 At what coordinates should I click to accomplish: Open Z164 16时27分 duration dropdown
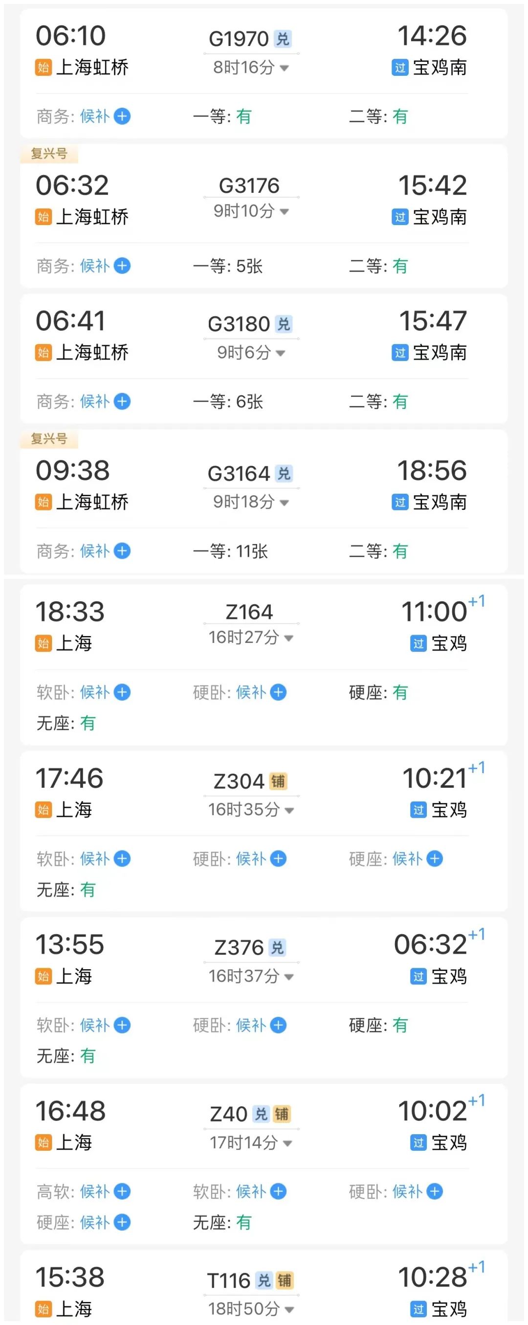pyautogui.click(x=289, y=639)
